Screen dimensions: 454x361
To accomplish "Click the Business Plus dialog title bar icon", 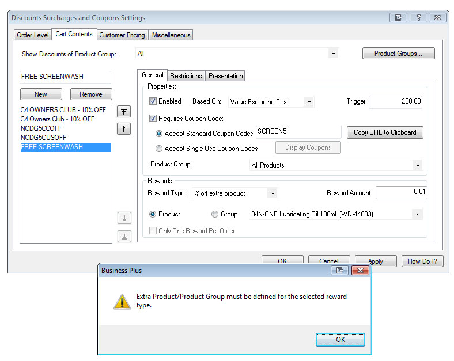I will click(x=340, y=270).
